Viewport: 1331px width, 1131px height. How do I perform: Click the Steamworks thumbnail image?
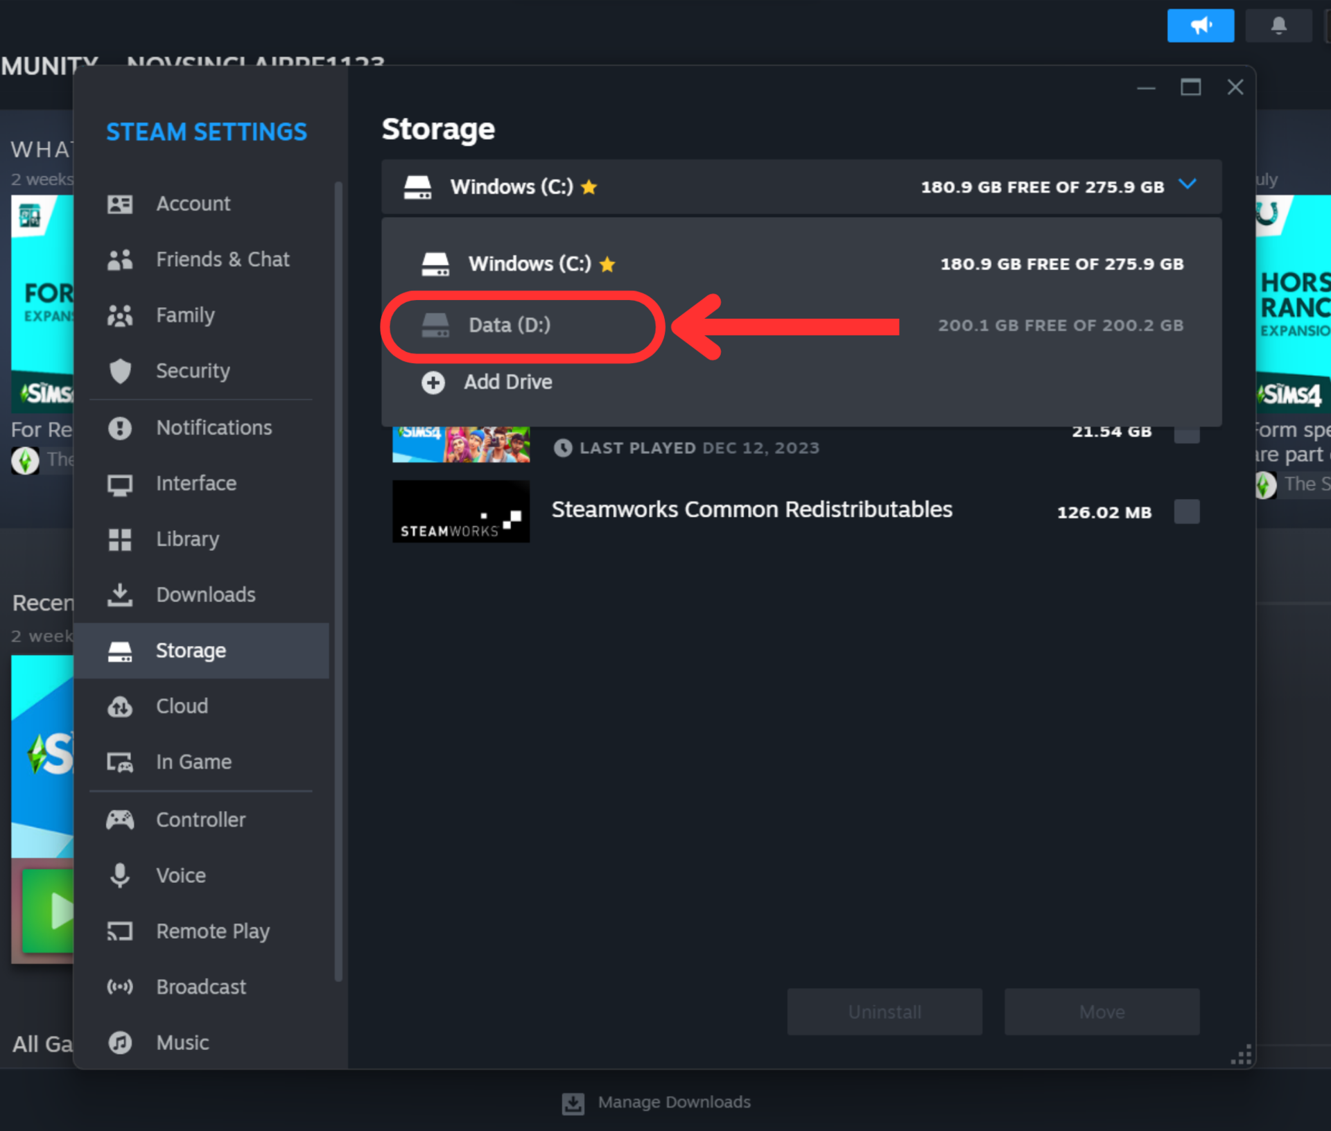tap(461, 512)
